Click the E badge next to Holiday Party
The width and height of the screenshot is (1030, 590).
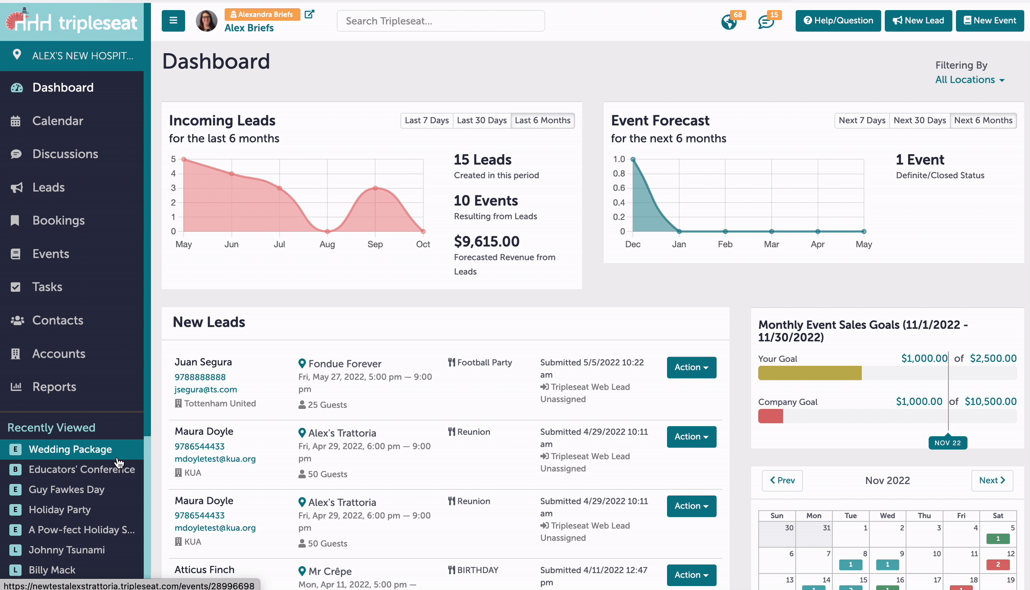coord(15,510)
